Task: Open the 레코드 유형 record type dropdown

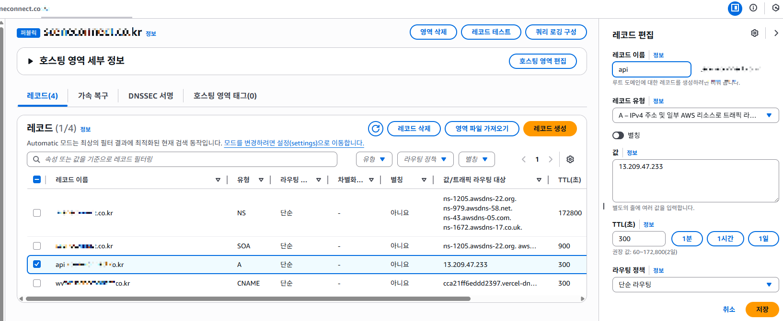Action: [x=696, y=115]
